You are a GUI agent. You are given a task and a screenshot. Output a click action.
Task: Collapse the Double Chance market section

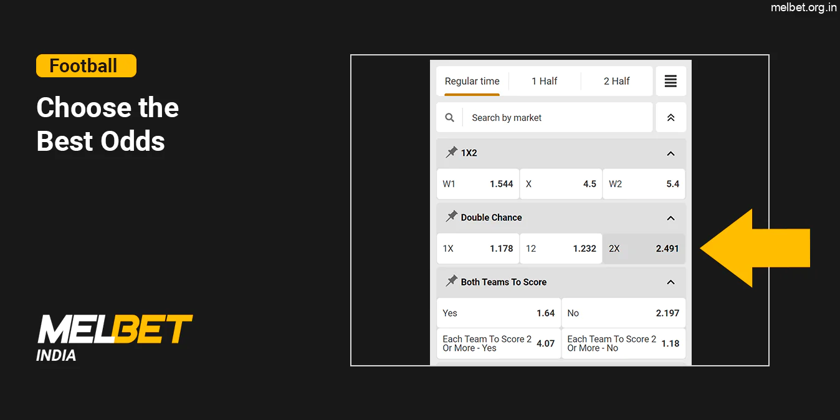click(671, 218)
